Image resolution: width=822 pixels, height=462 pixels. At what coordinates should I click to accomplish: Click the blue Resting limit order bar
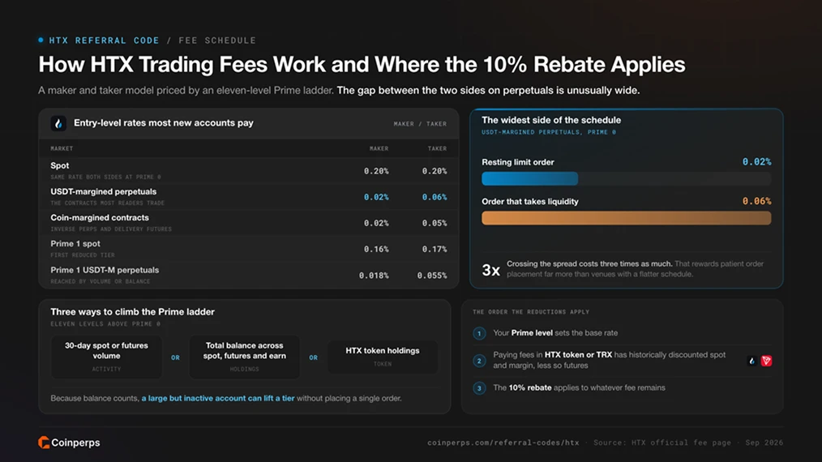(x=529, y=179)
